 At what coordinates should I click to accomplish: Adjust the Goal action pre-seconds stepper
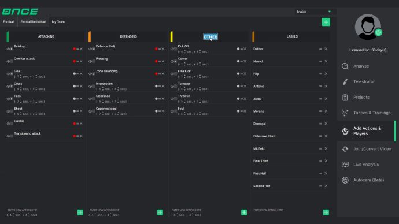click(21, 76)
